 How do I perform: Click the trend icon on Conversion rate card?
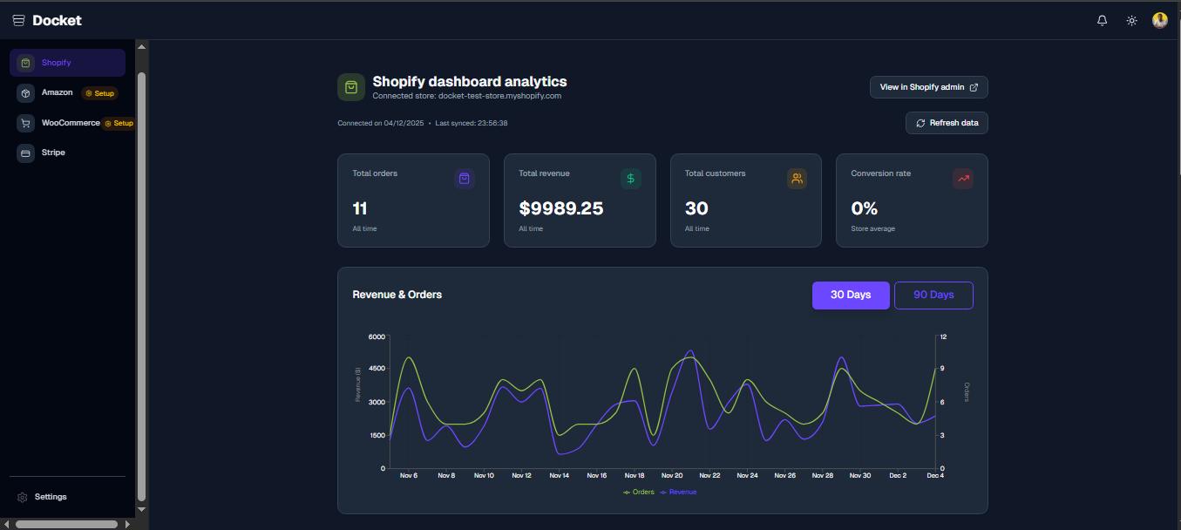pos(962,179)
